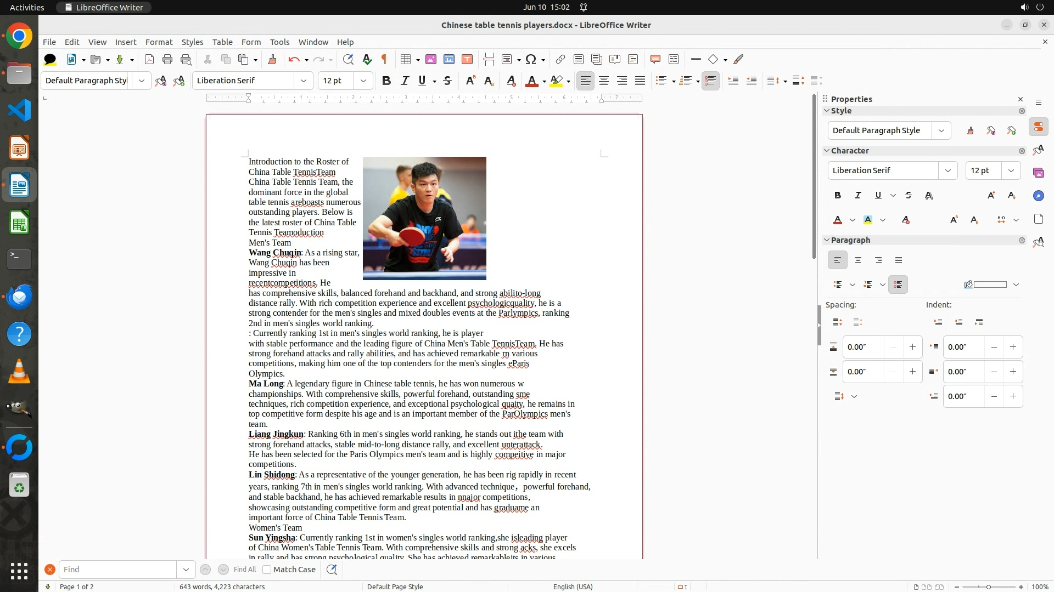Toggle Bold in the formatting toolbar
The image size is (1054, 592).
click(x=386, y=81)
